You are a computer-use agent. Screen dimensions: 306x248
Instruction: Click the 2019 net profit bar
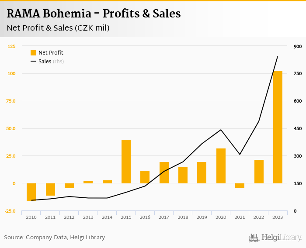pos(202,172)
